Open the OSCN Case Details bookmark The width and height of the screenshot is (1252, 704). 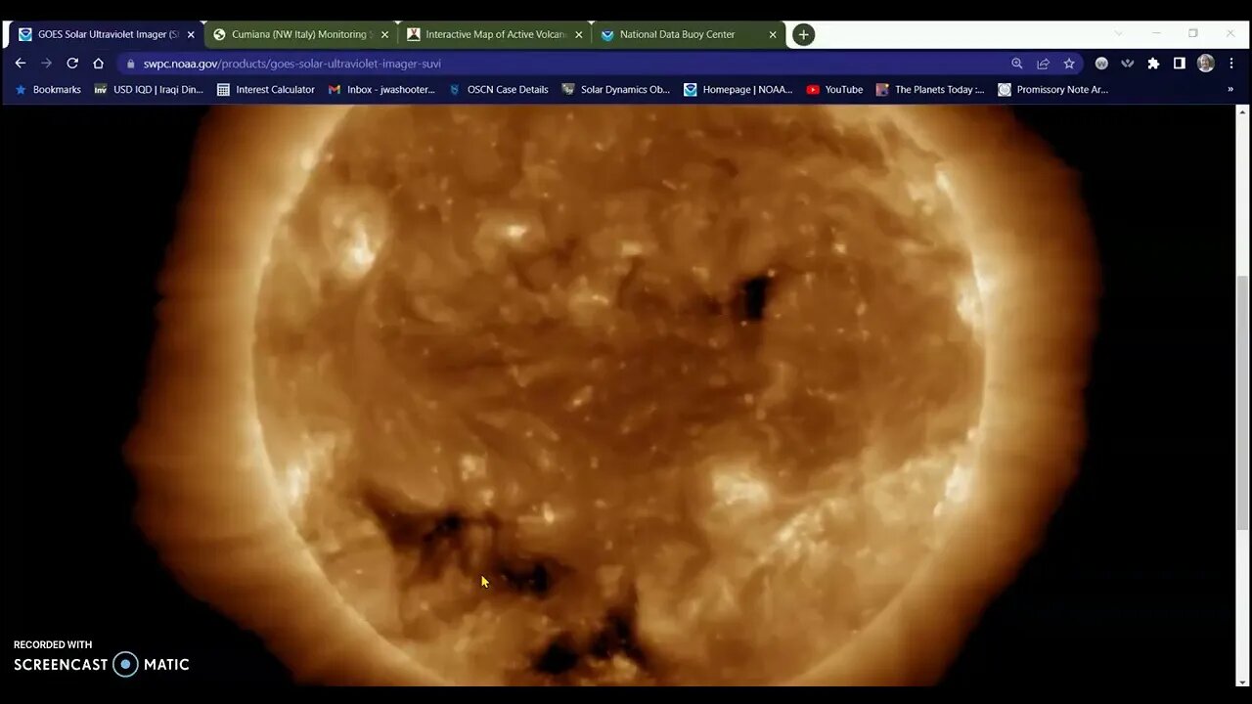[498, 89]
